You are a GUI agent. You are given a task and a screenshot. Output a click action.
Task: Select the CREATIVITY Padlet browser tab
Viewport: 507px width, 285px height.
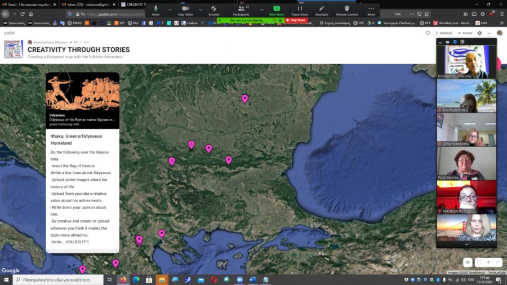tap(132, 5)
